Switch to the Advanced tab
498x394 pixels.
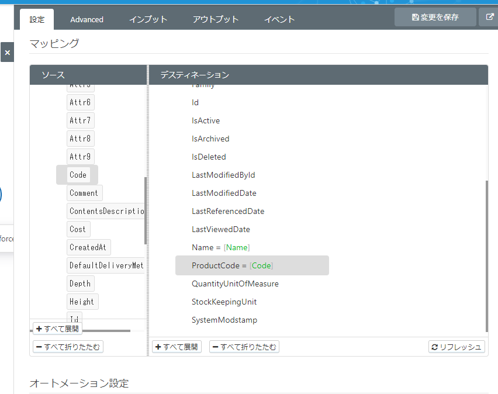click(86, 19)
